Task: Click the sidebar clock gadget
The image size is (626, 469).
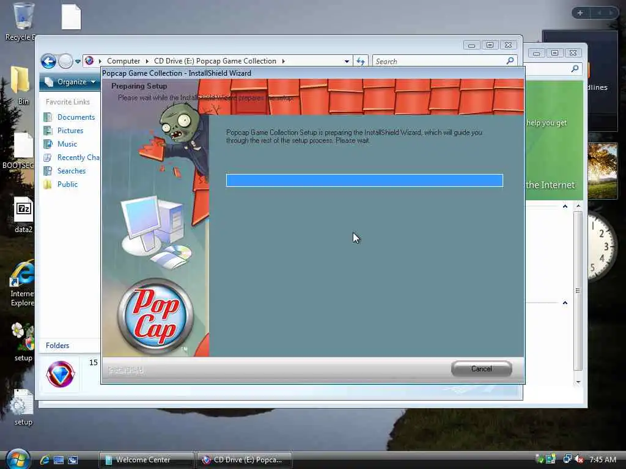Action: (x=603, y=247)
